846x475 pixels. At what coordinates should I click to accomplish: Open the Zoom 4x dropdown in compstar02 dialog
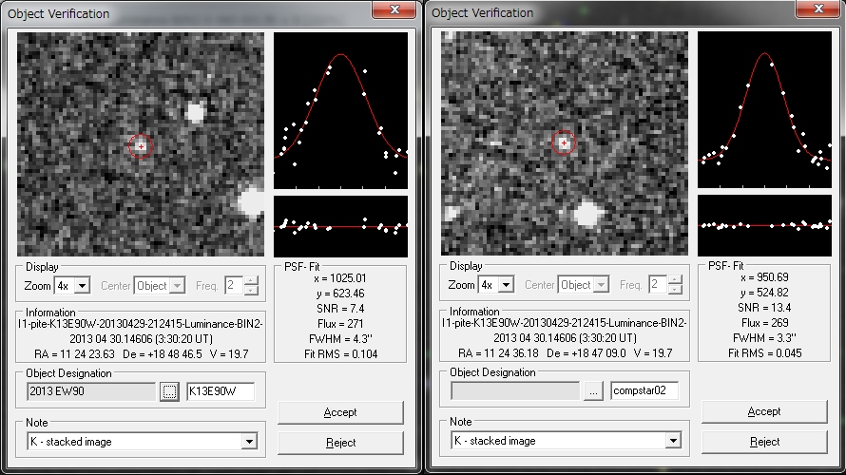click(505, 285)
